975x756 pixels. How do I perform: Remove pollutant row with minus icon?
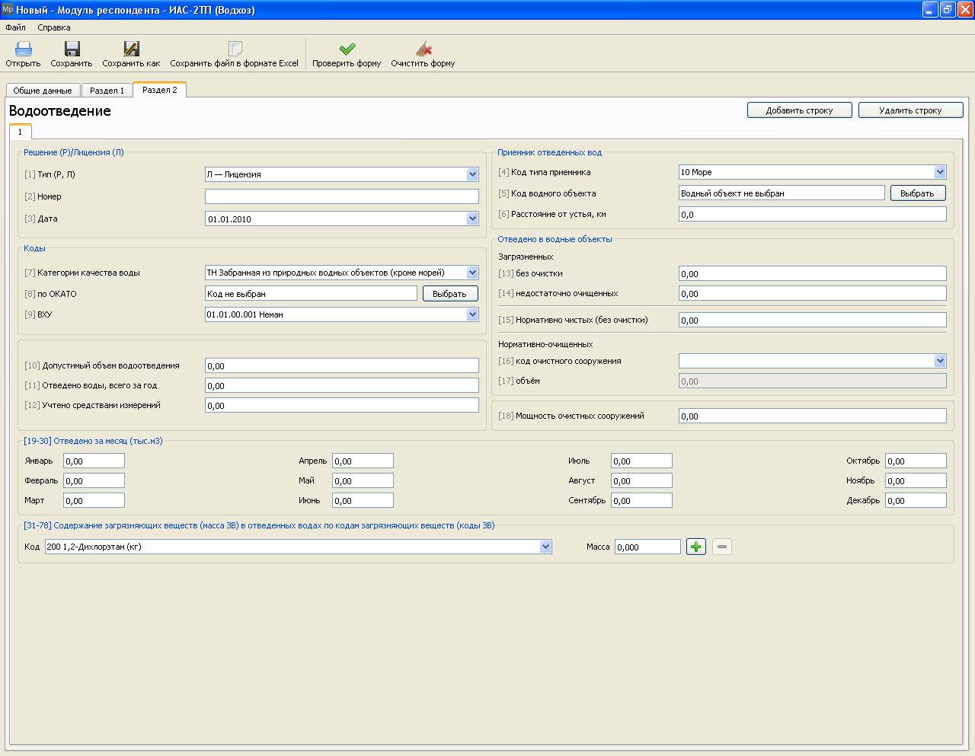(x=722, y=547)
